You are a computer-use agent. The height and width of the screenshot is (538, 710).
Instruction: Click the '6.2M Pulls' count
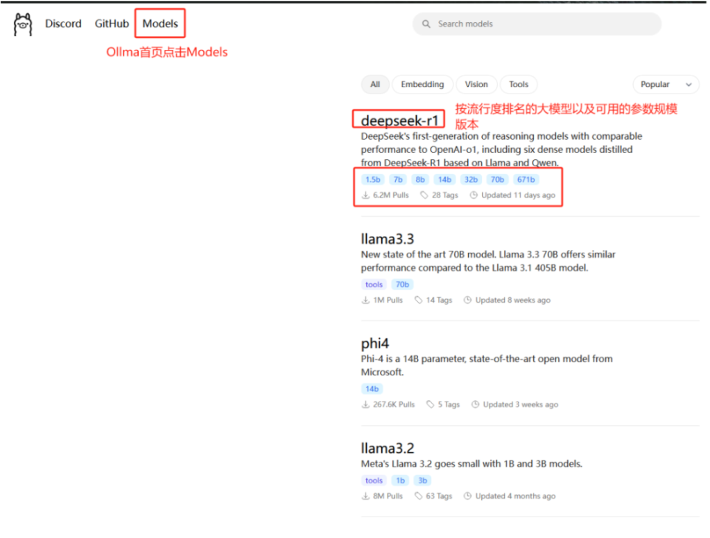[391, 195]
